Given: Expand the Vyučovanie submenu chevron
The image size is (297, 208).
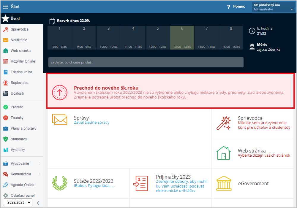Looking at the screenshot, I should click(40, 163).
